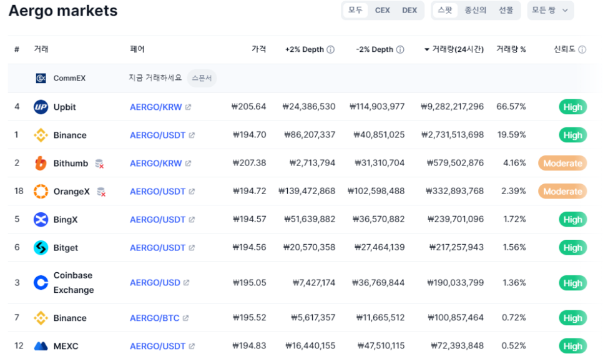Click external link icon beside Binance AERGO/USDT
The height and width of the screenshot is (359, 603).
(192, 135)
